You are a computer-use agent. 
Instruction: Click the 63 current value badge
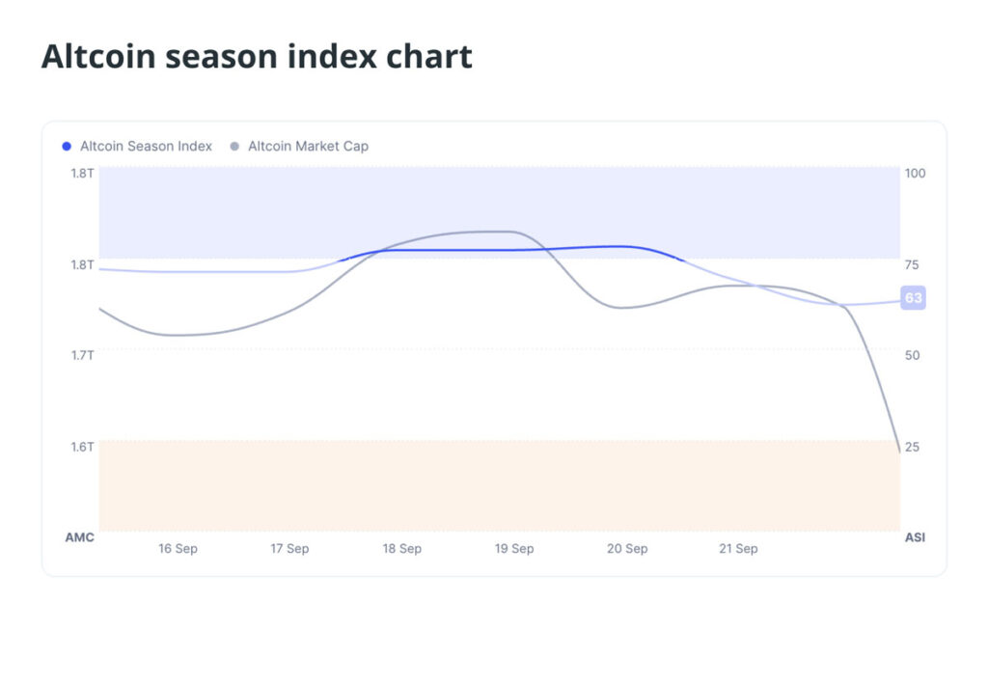(x=913, y=298)
